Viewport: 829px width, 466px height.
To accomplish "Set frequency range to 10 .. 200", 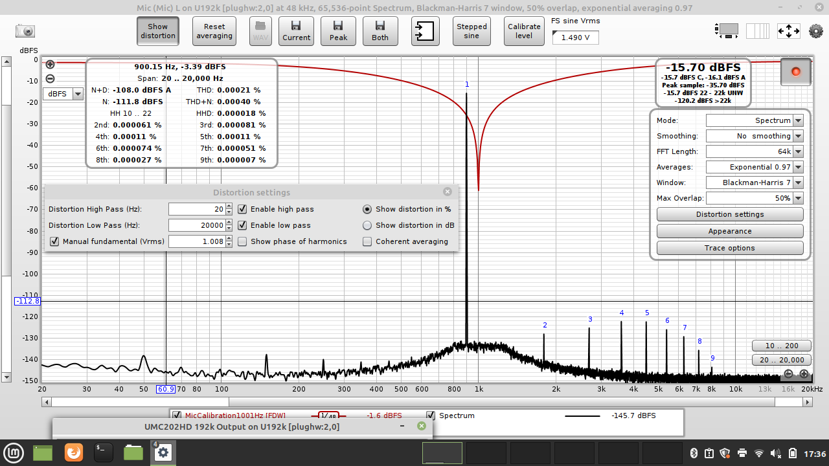I will tap(782, 346).
